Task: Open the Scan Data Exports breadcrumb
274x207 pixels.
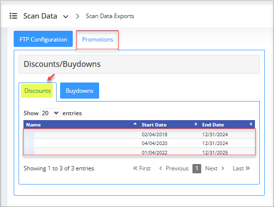Action: pyautogui.click(x=110, y=16)
